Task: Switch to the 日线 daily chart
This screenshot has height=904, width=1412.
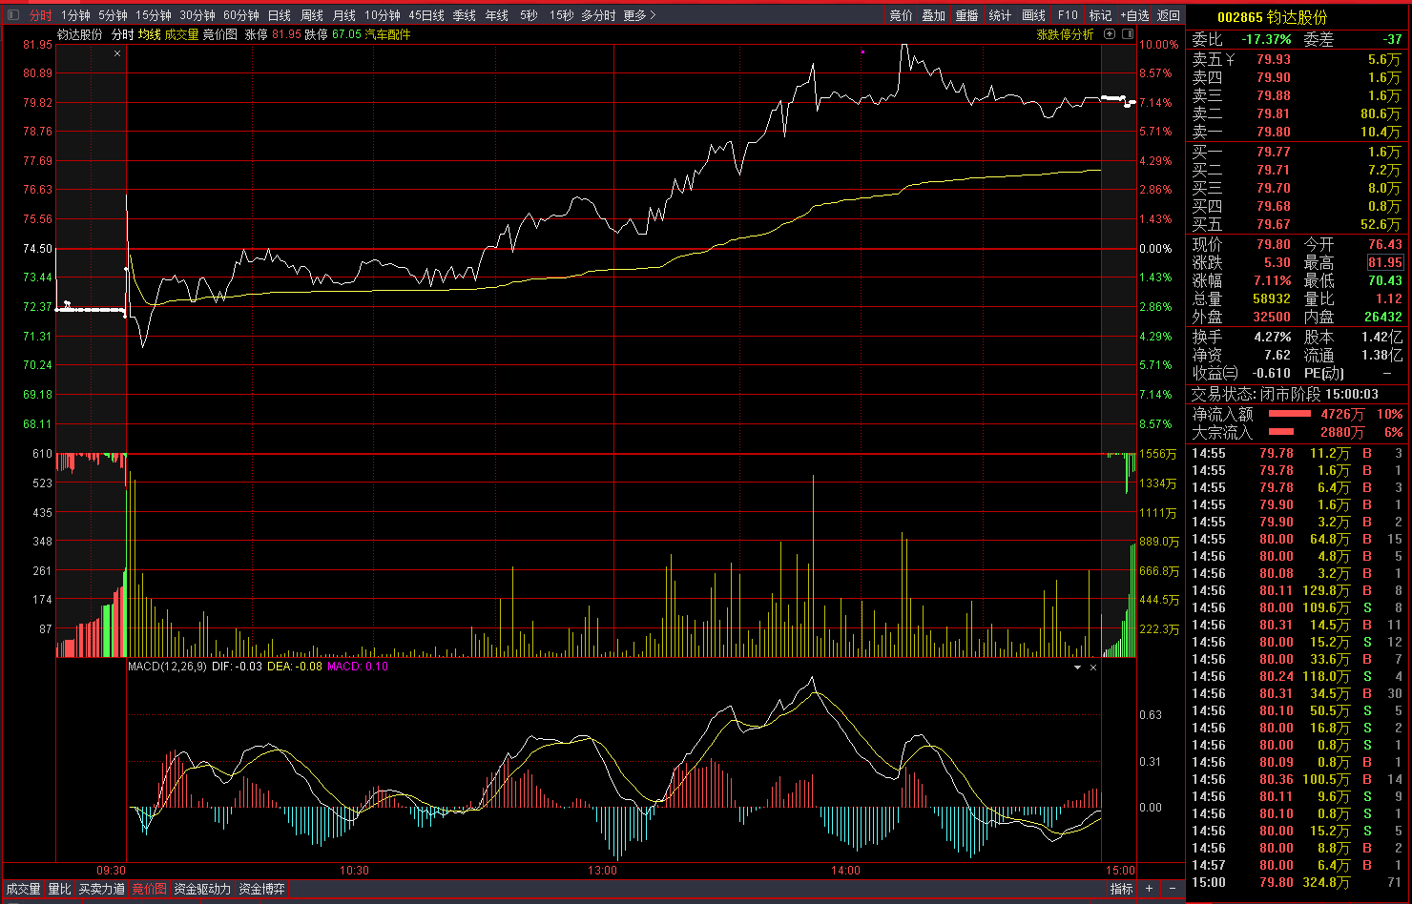Action: click(280, 15)
